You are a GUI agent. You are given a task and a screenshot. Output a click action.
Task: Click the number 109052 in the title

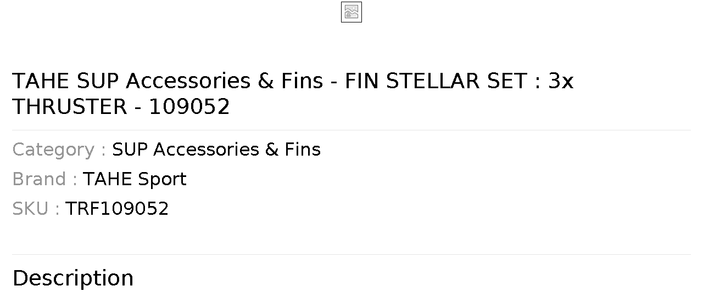[189, 107]
